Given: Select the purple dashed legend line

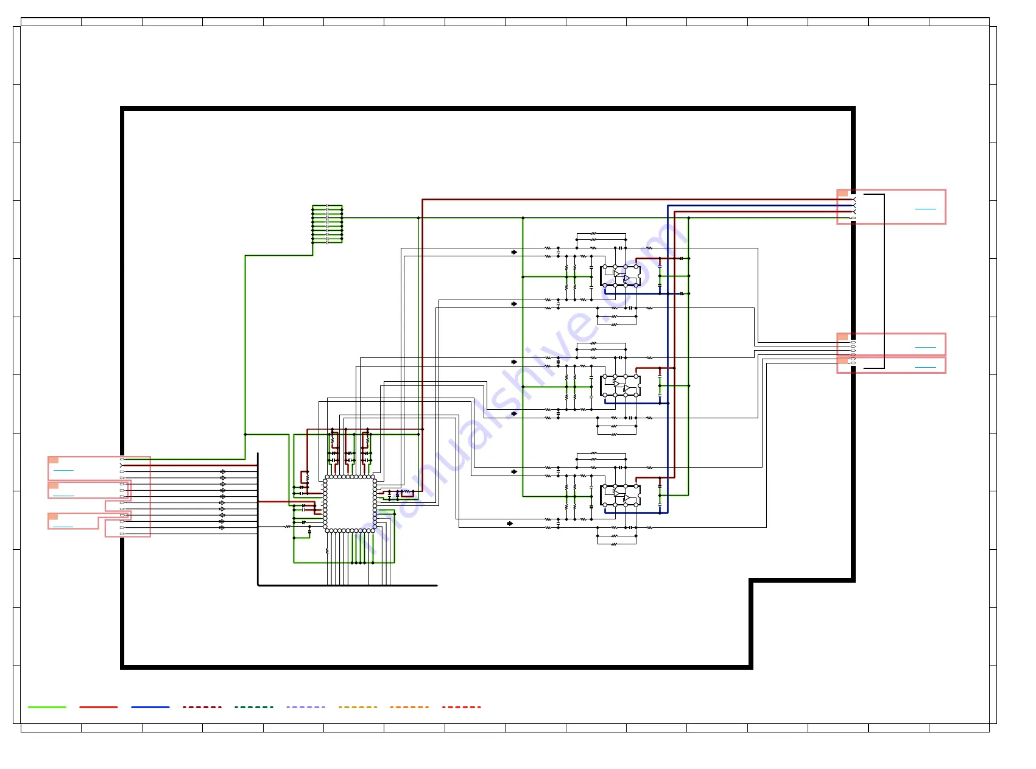Looking at the screenshot, I should point(306,707).
